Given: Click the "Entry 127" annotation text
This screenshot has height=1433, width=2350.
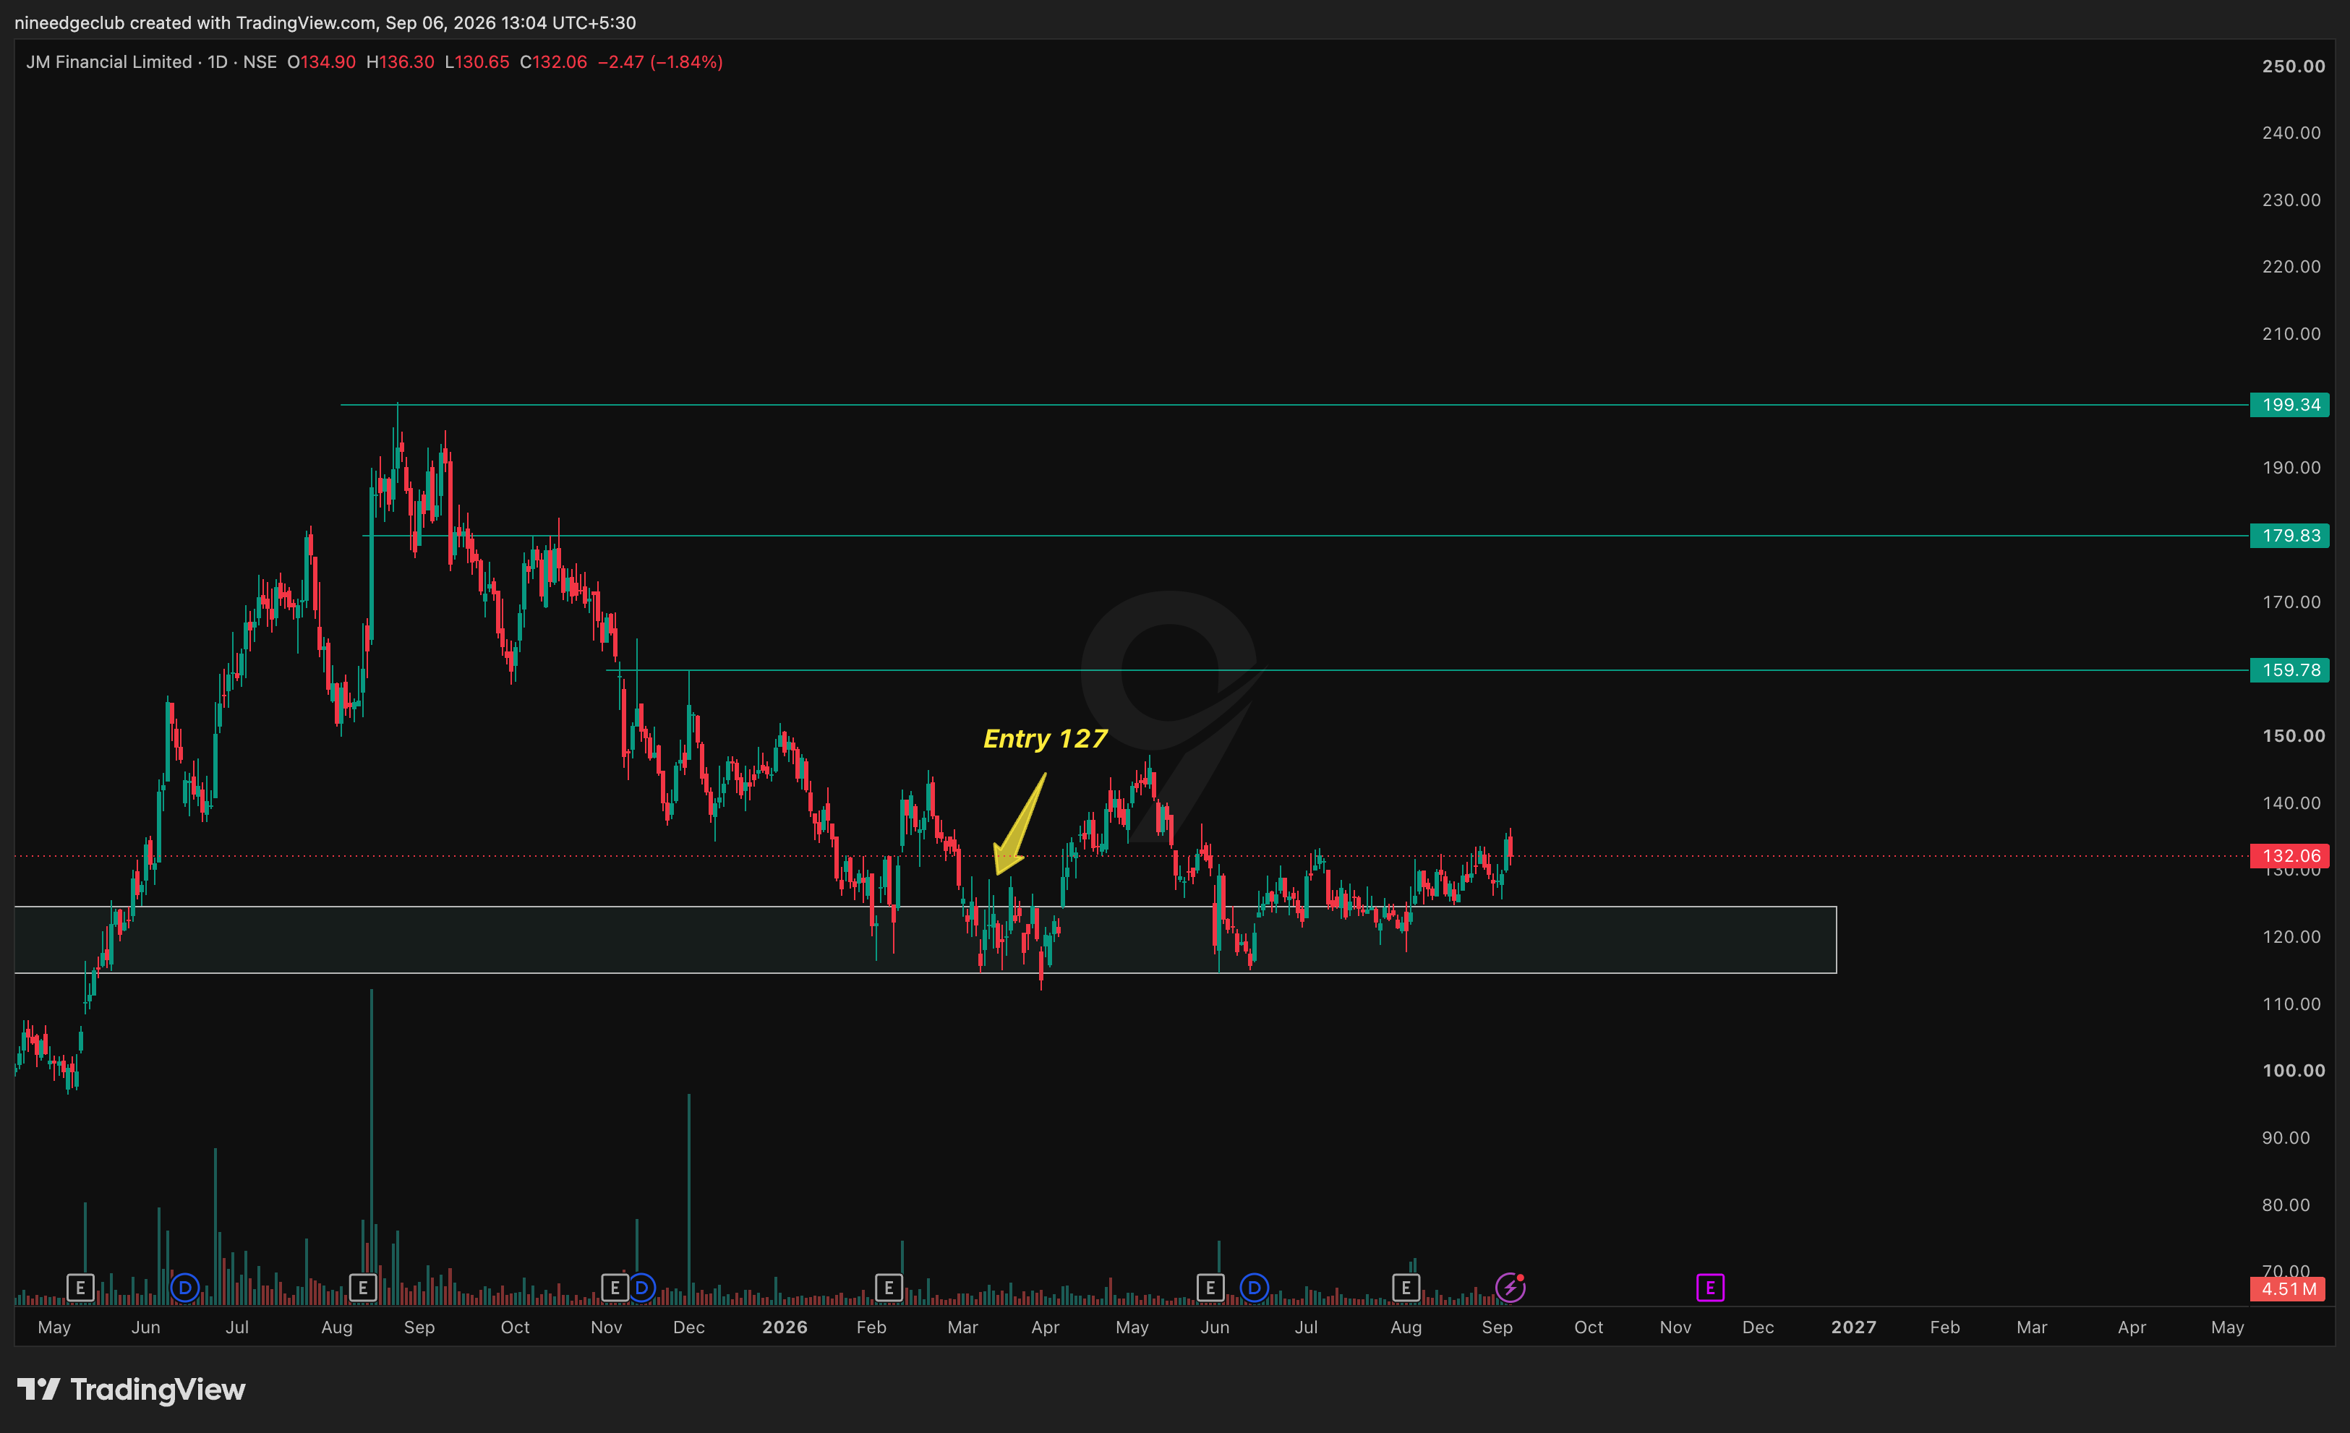Looking at the screenshot, I should (1046, 739).
